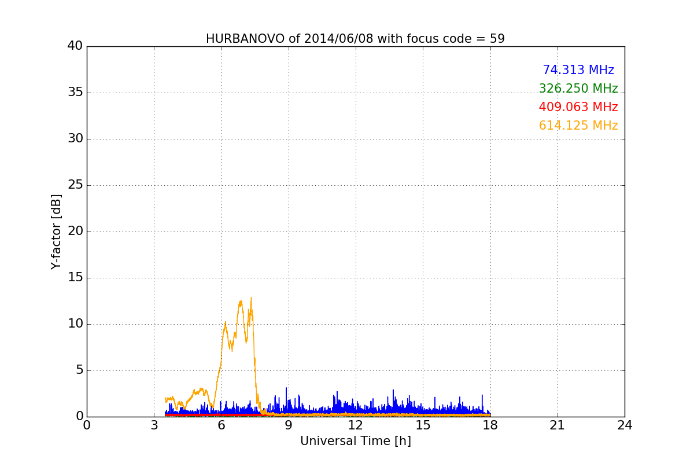The image size is (694, 463).
Task: Select the red 409.063 MHz legend label
Action: tap(578, 107)
